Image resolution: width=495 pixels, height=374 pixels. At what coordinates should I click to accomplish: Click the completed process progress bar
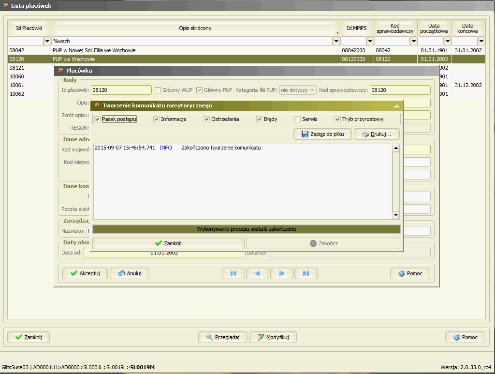[247, 229]
